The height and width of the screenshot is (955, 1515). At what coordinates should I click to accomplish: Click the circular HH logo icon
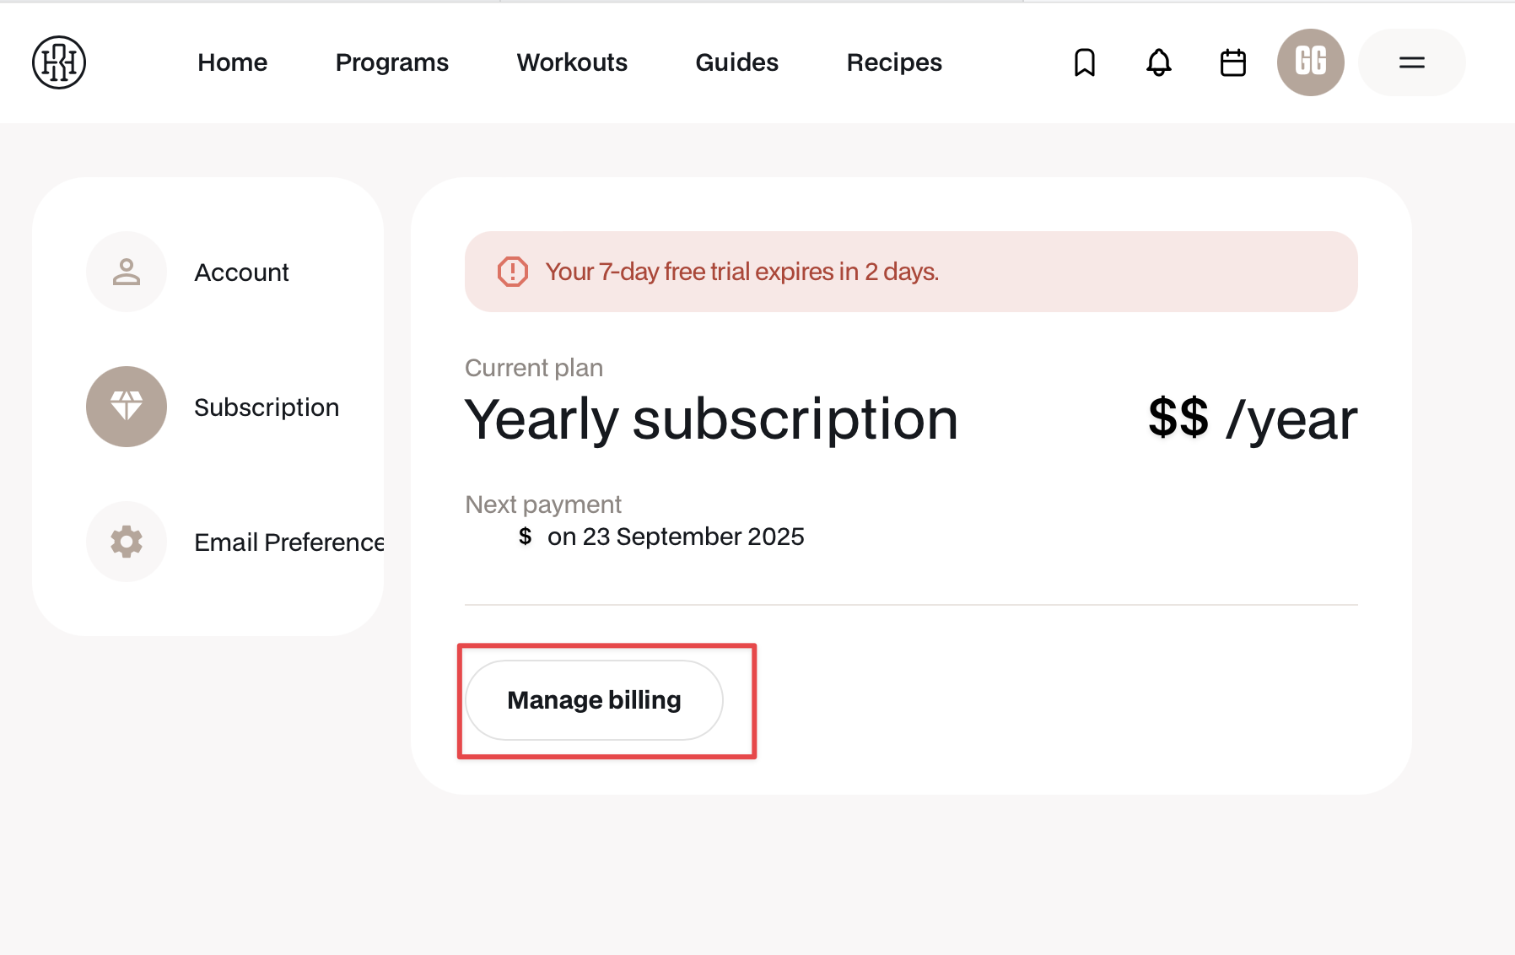click(x=59, y=62)
